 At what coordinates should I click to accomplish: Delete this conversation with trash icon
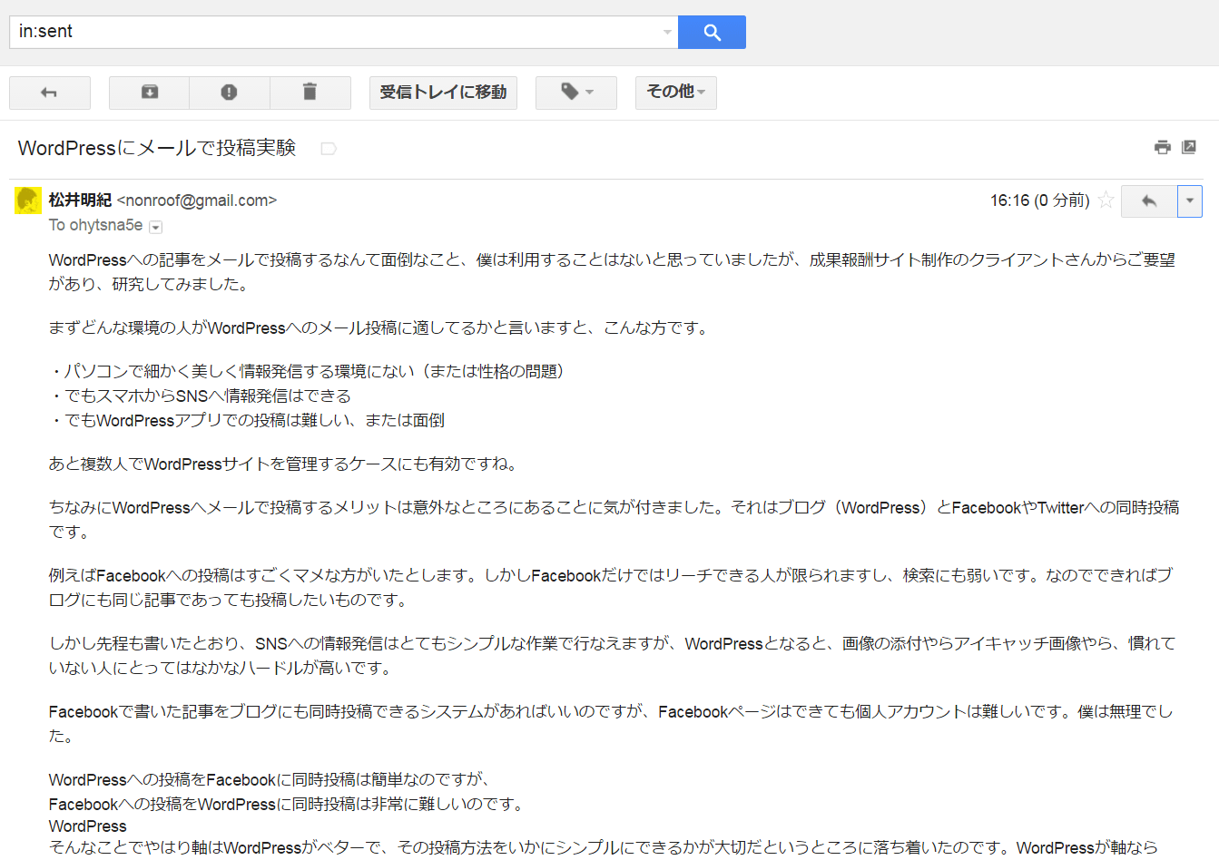point(310,93)
